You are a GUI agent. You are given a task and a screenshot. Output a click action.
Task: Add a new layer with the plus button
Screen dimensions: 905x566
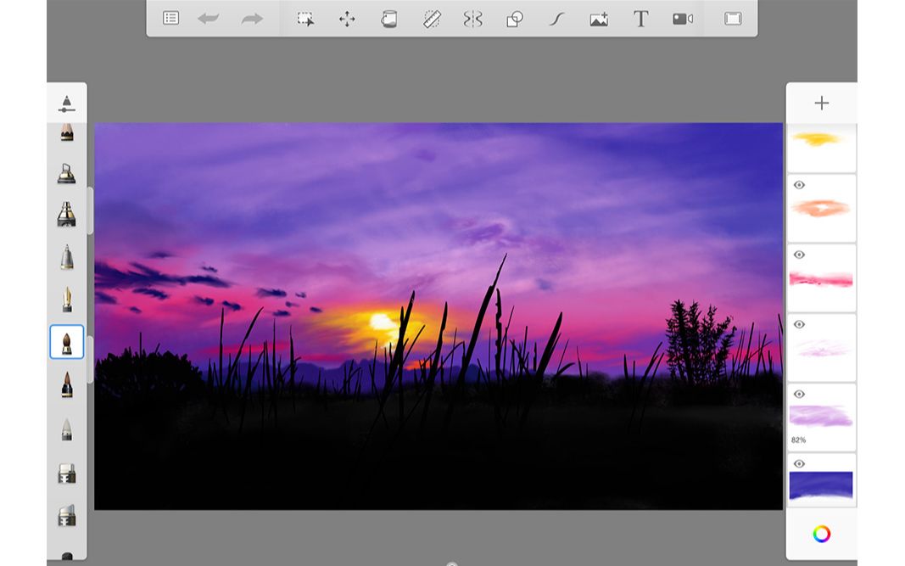click(x=821, y=103)
